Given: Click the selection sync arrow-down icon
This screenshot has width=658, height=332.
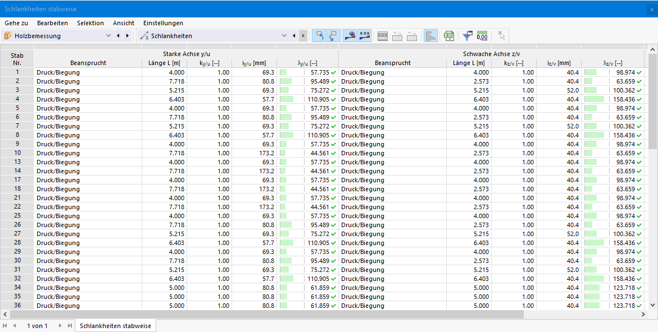Looking at the screenshot, I should [334, 36].
